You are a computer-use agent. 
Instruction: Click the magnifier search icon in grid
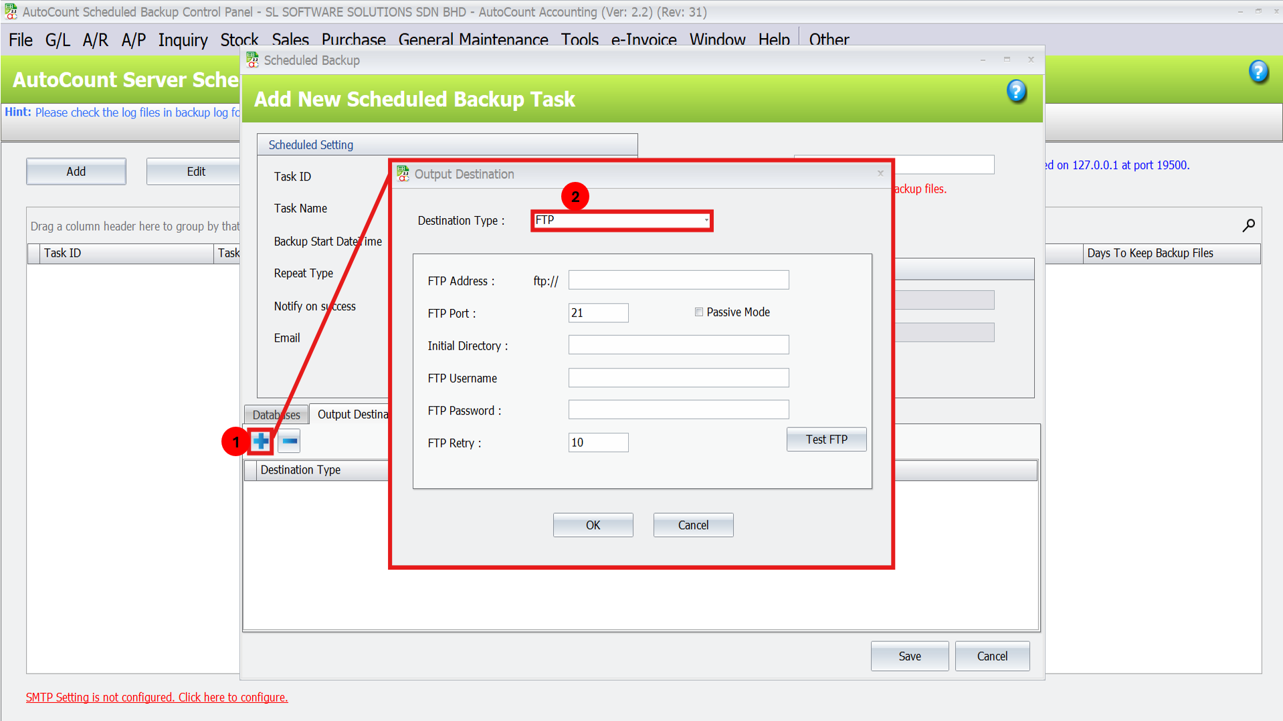1248,226
